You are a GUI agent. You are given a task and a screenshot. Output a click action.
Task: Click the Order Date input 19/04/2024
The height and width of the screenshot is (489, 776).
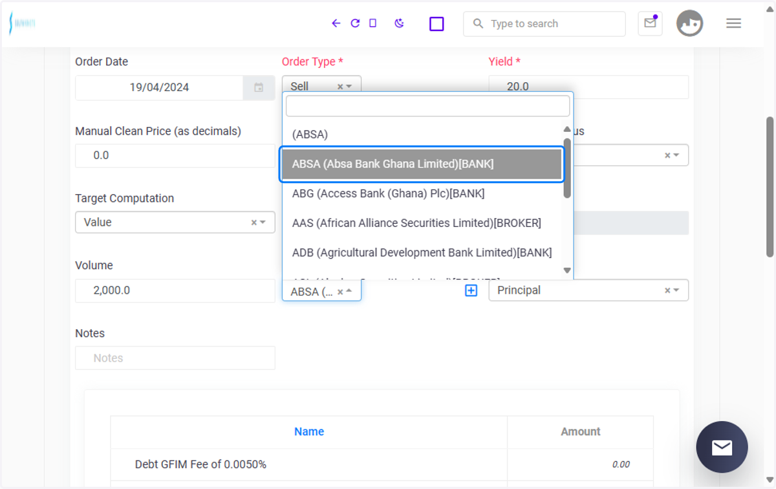pos(159,87)
